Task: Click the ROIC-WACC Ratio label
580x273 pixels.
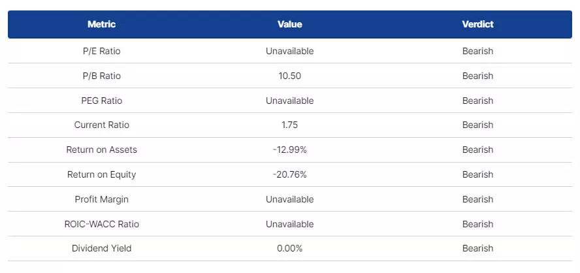Action: pos(101,224)
